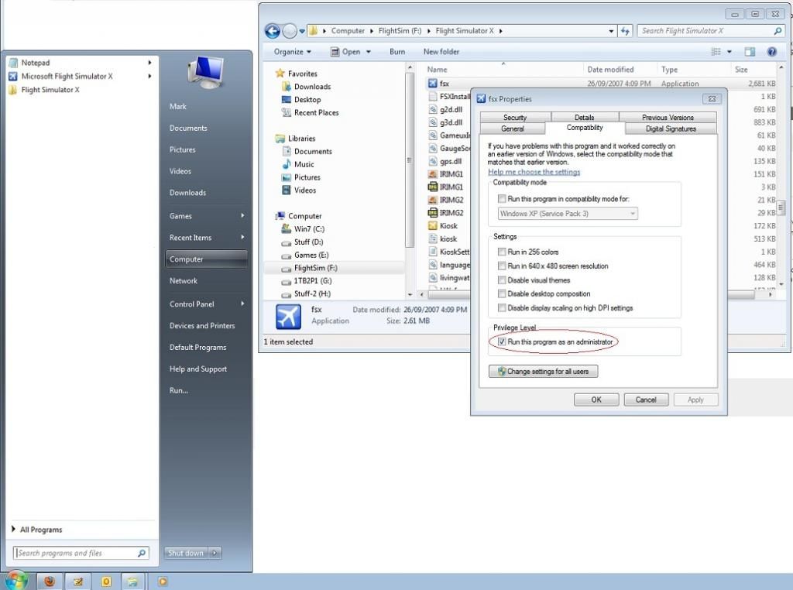Check Disable visual themes option

click(503, 280)
